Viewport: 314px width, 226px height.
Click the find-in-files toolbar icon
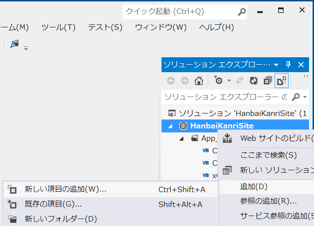14,44
